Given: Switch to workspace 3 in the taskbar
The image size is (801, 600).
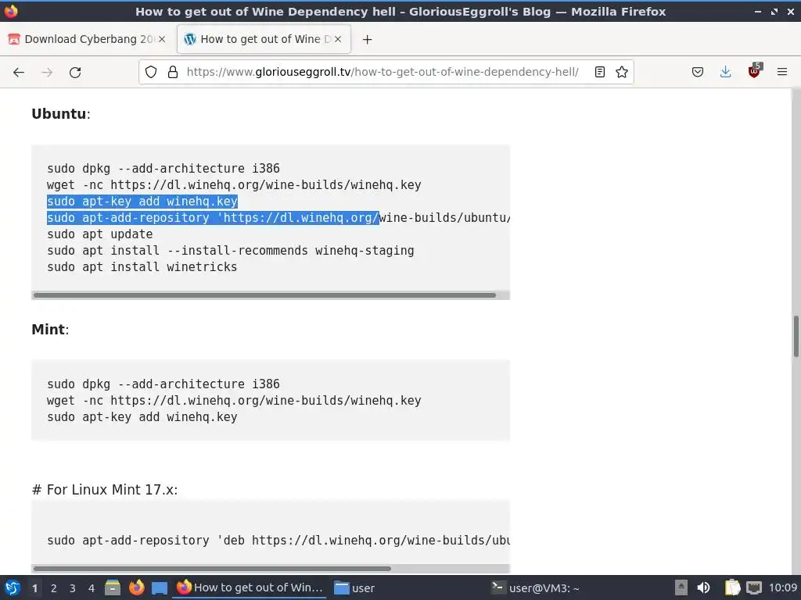Looking at the screenshot, I should click(73, 588).
